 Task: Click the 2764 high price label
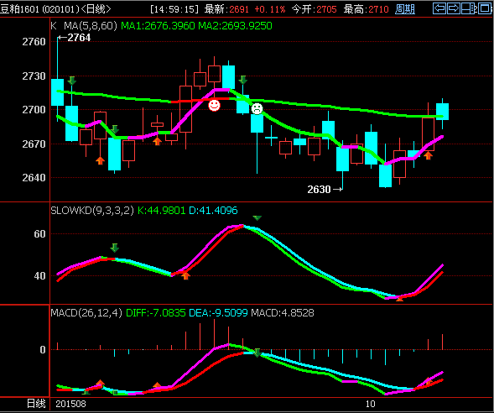click(x=79, y=38)
